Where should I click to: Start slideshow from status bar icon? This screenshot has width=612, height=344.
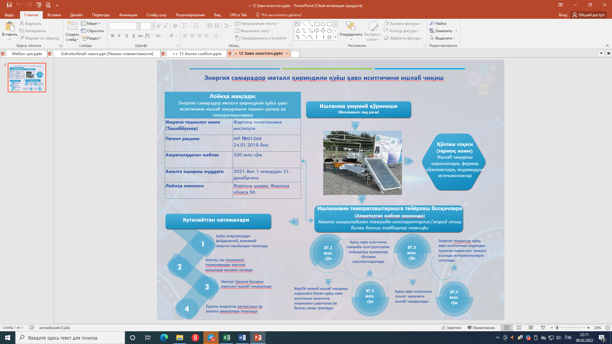(543, 328)
